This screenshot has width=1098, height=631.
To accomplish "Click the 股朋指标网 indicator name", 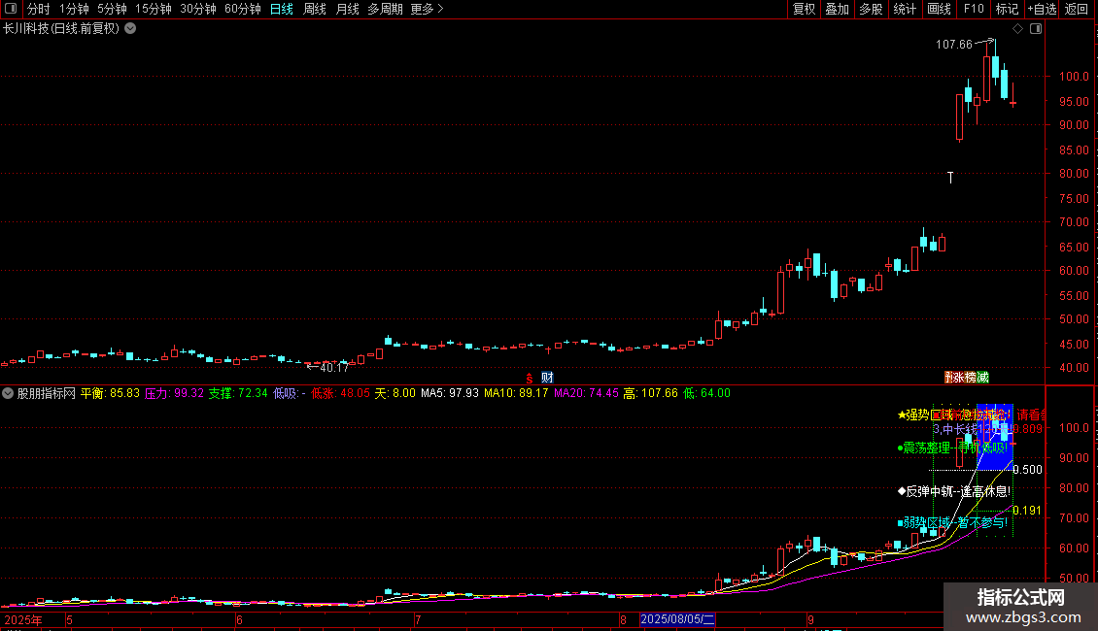I will coord(47,393).
